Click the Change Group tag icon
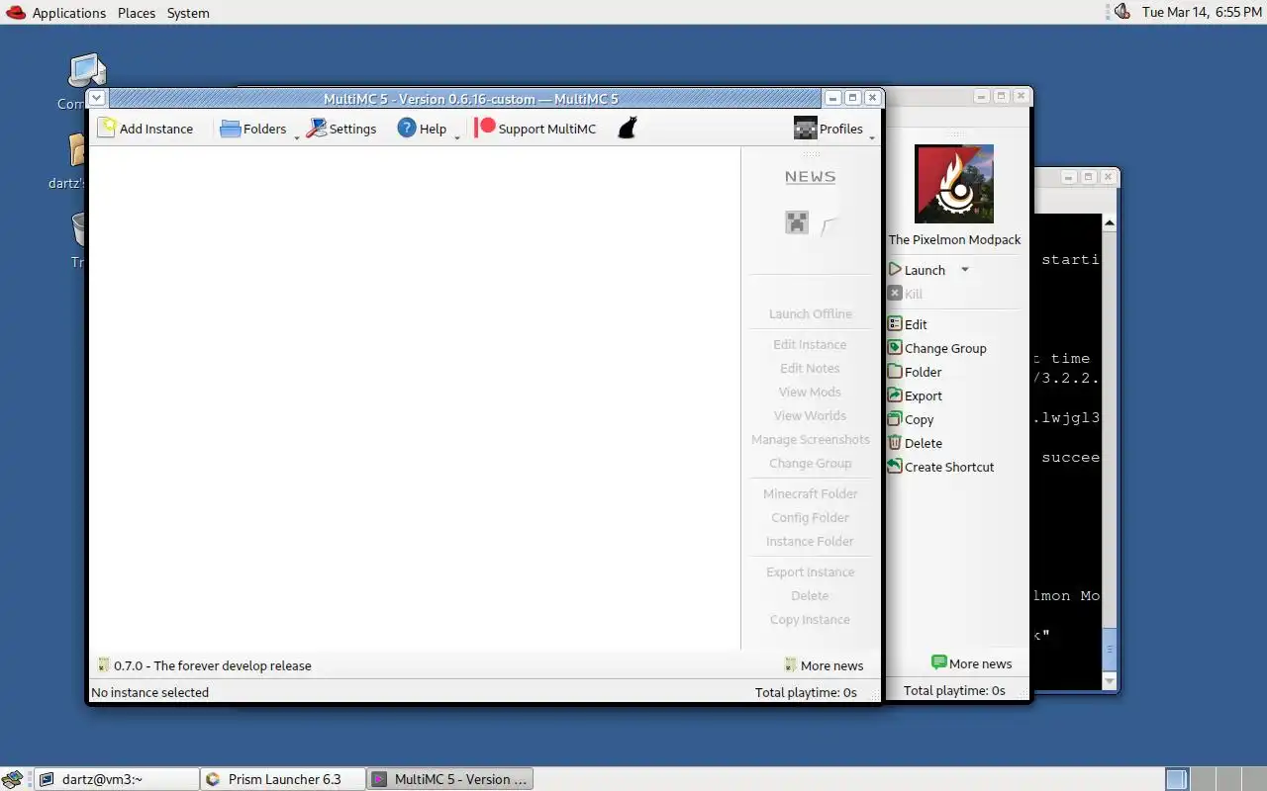 (x=895, y=347)
